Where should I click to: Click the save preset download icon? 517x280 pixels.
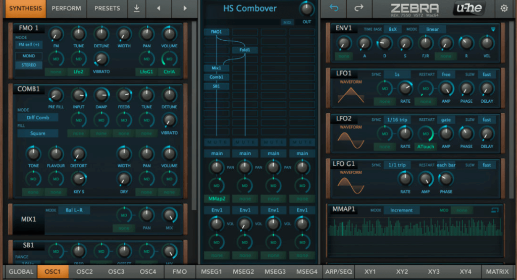(x=137, y=9)
